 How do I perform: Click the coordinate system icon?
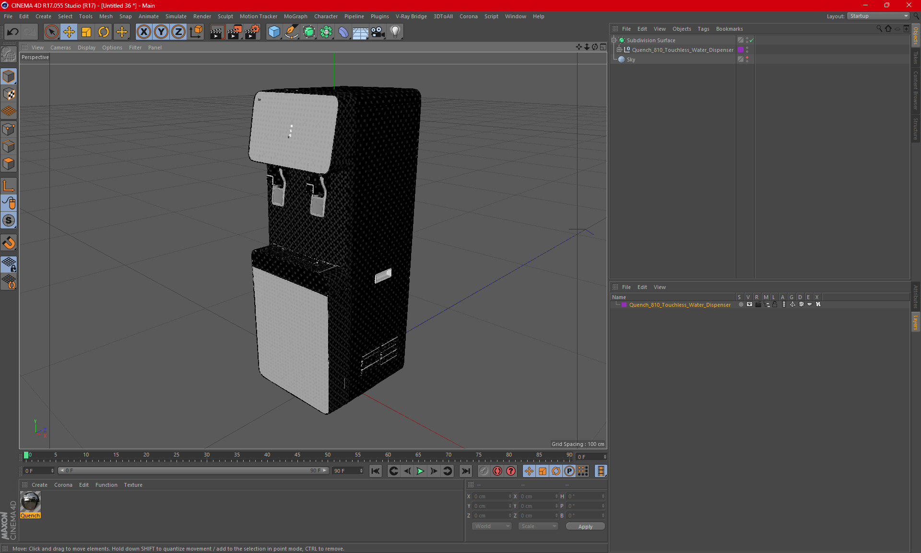[x=196, y=32]
